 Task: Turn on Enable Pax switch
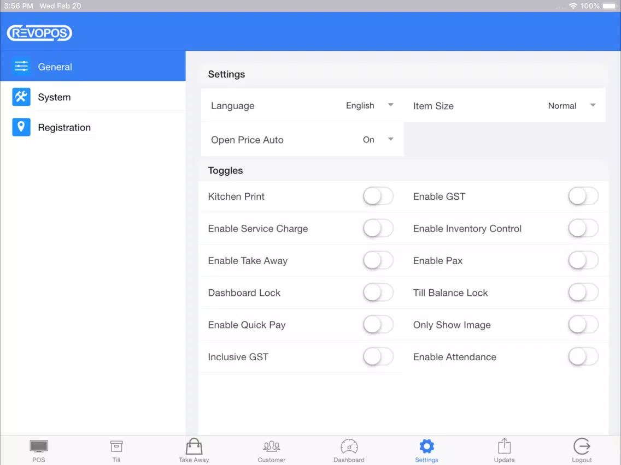click(x=583, y=260)
